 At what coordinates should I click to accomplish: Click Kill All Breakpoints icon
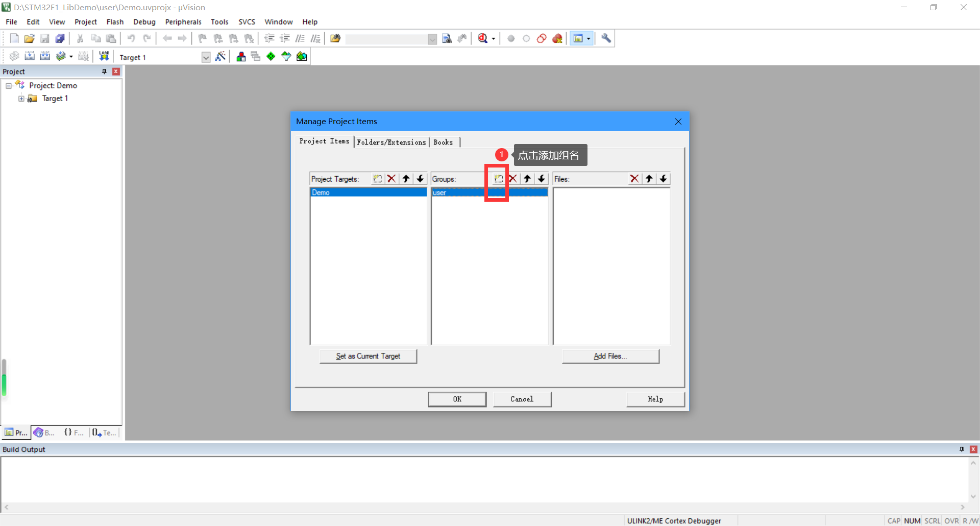tap(557, 38)
